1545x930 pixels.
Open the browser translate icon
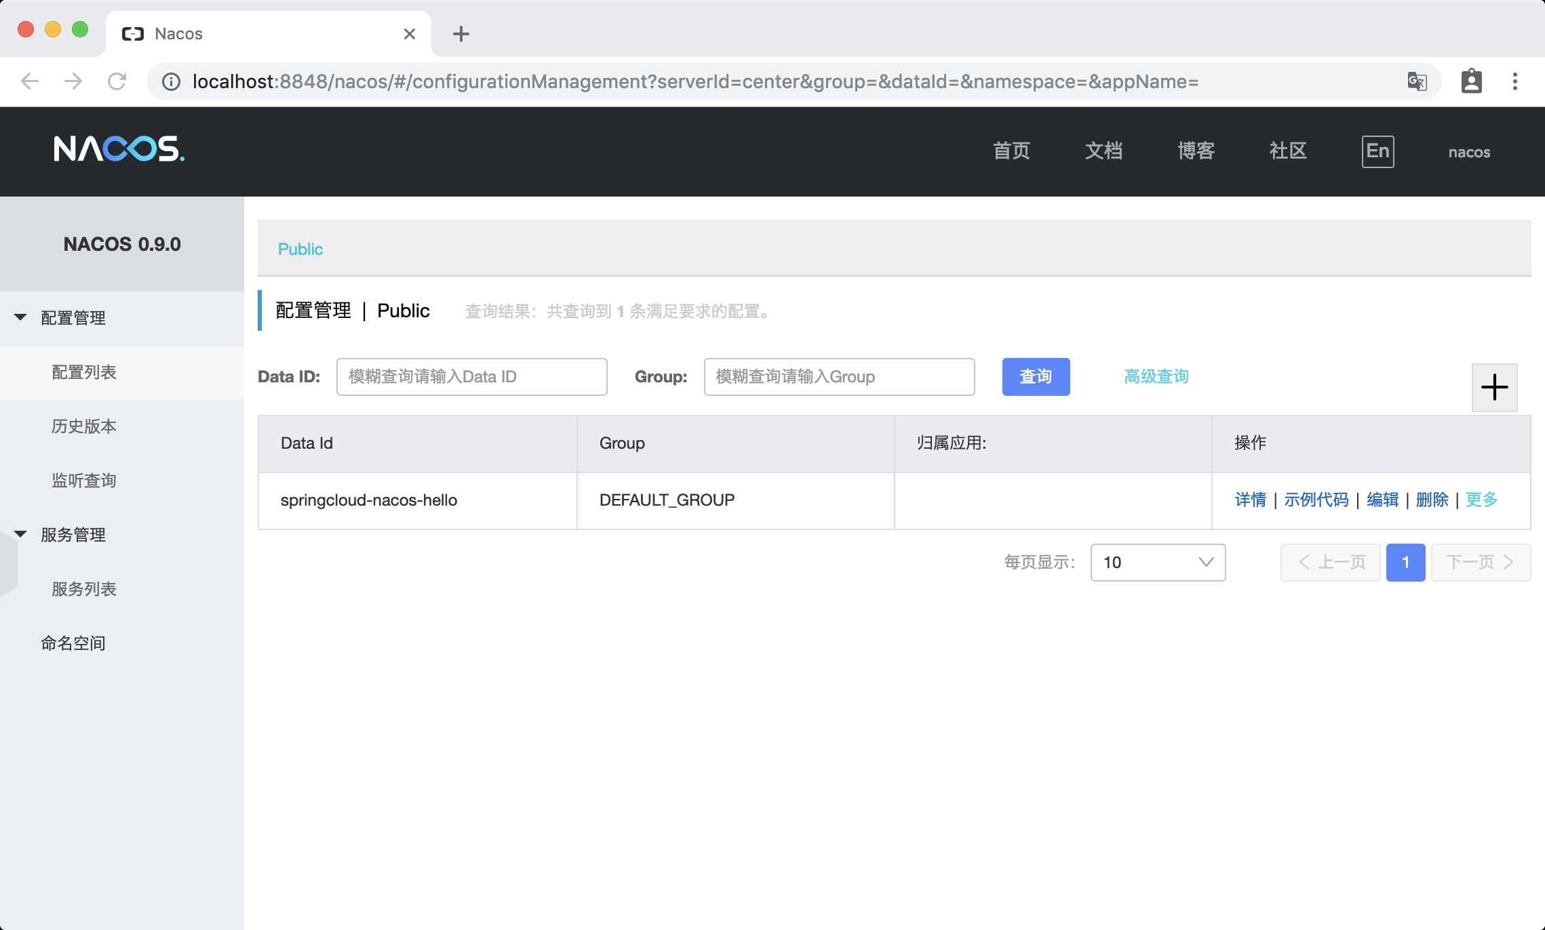[x=1417, y=82]
